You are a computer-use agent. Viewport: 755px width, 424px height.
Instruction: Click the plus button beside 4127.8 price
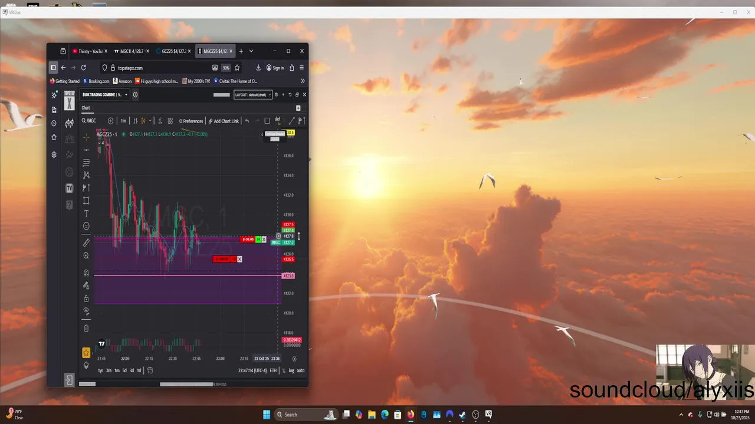coord(278,236)
